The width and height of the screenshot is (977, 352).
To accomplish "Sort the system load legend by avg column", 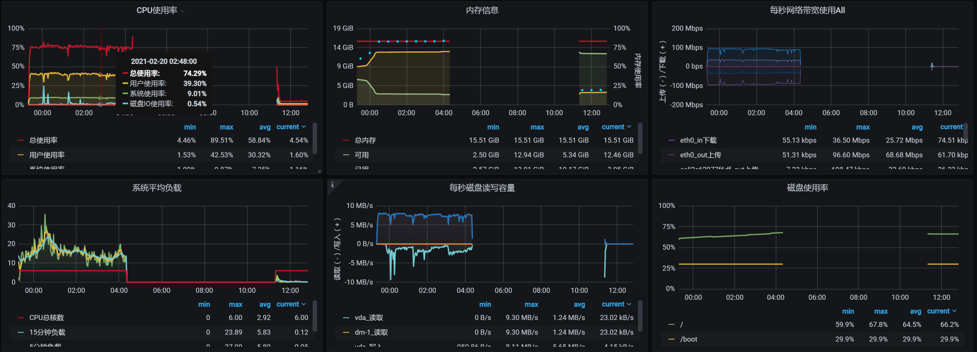I will coord(265,305).
